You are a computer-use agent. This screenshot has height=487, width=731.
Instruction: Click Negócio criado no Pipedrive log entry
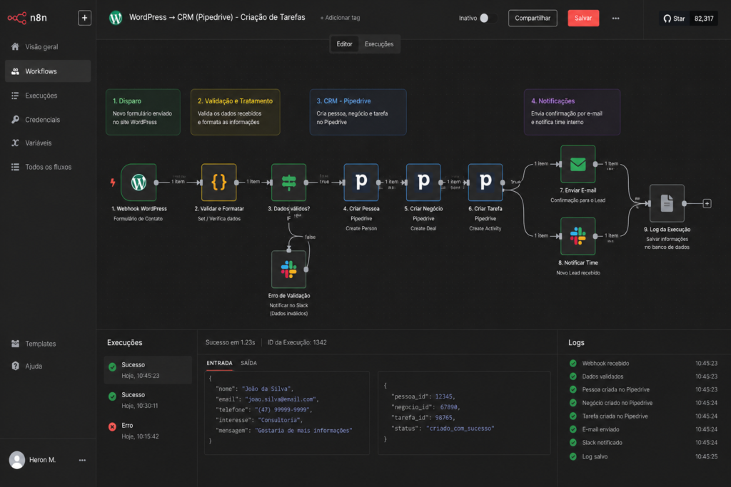click(x=643, y=403)
